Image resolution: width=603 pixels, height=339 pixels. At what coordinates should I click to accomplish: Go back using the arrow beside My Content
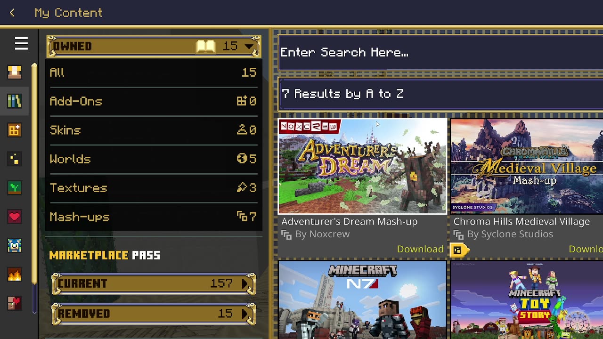coord(12,13)
